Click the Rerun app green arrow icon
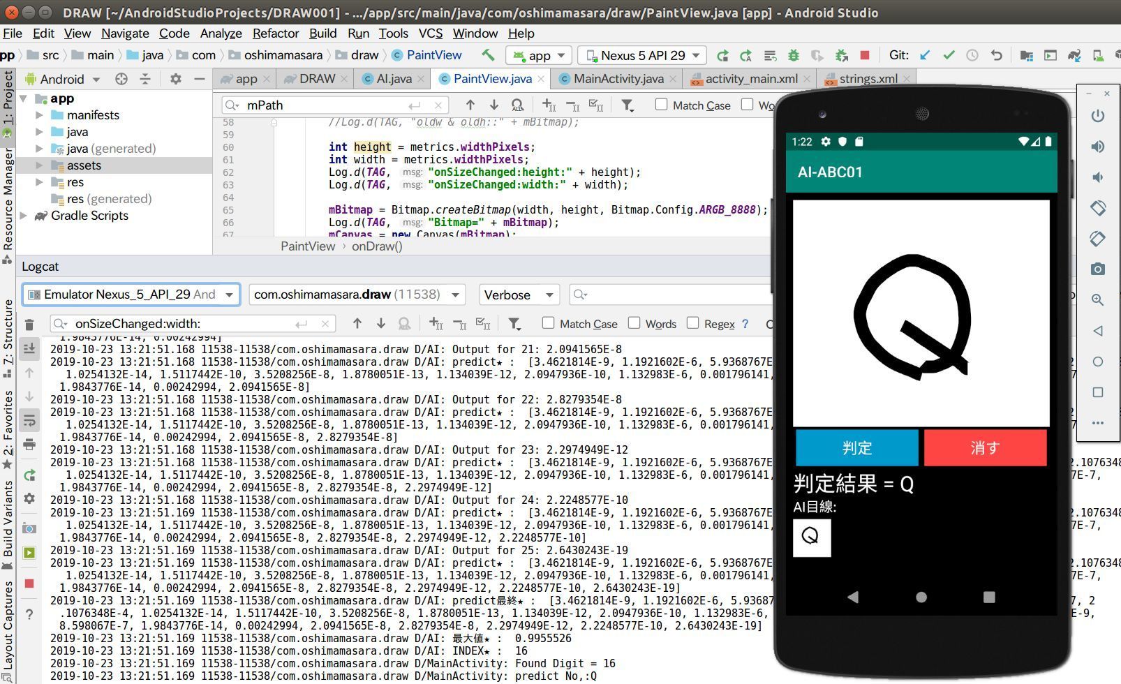The image size is (1121, 684). coord(722,55)
